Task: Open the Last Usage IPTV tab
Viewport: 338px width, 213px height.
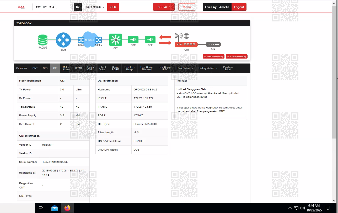Action: point(165,68)
